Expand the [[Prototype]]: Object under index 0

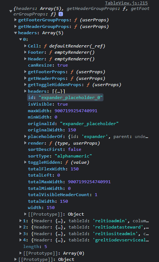tap(25, 214)
